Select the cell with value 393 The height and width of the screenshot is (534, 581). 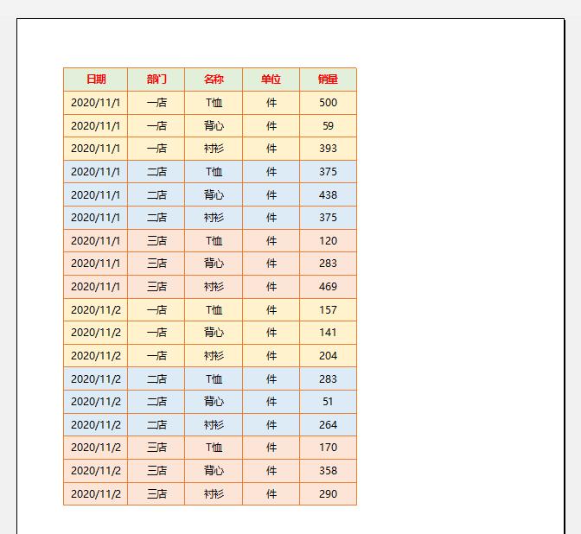(x=328, y=149)
